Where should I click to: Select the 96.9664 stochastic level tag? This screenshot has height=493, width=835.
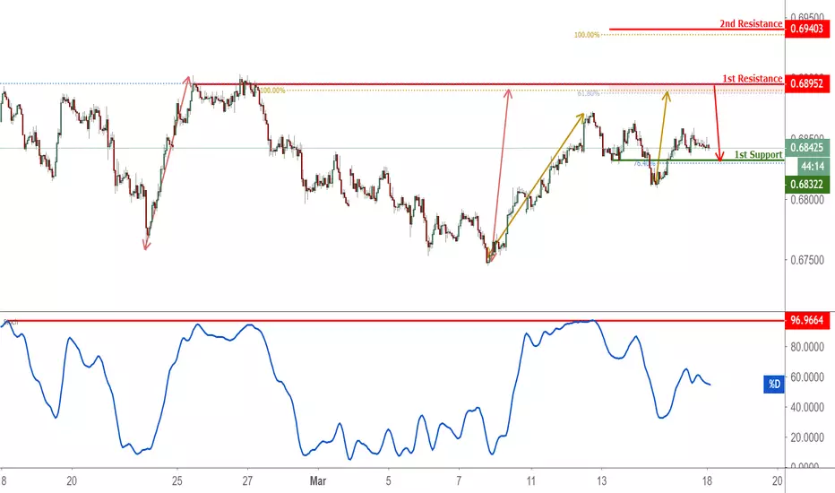(x=806, y=320)
